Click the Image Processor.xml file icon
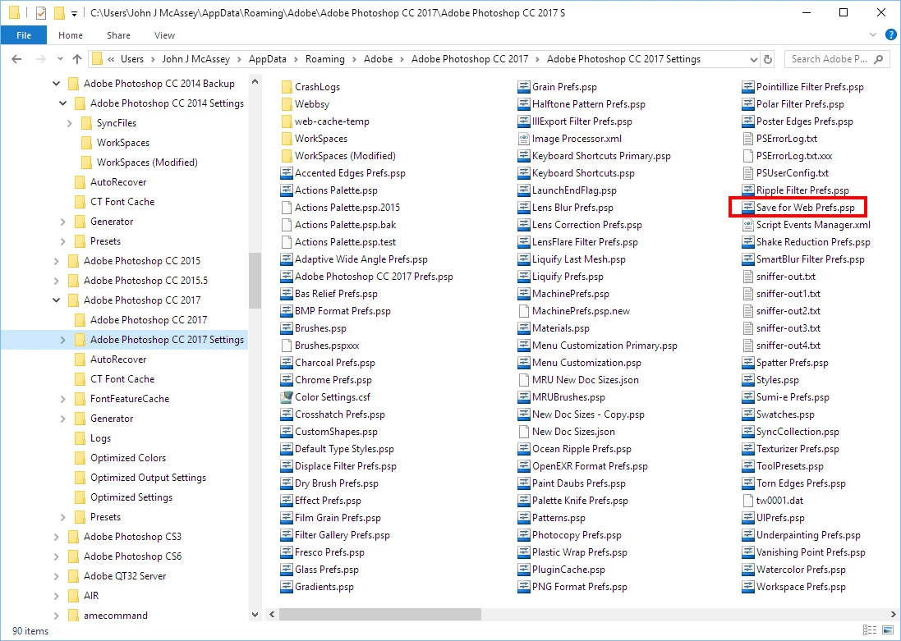The width and height of the screenshot is (901, 641). click(x=523, y=139)
